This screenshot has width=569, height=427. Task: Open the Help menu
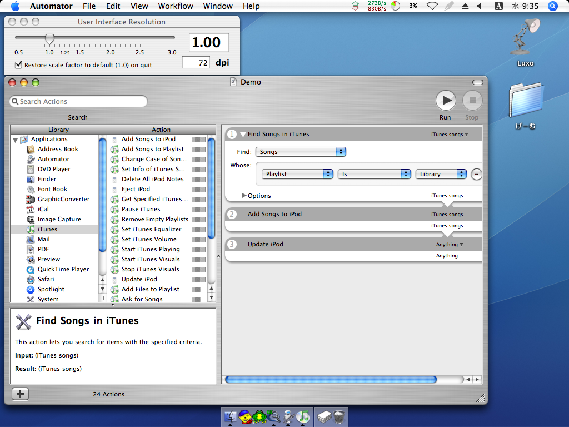[x=251, y=6]
